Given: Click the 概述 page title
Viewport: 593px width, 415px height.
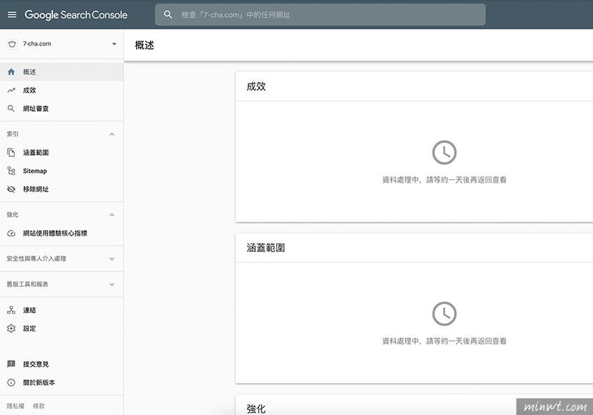Looking at the screenshot, I should [144, 45].
